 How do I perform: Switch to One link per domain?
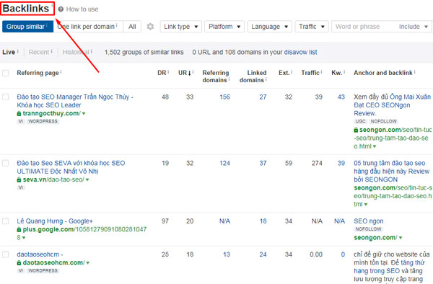pyautogui.click(x=88, y=27)
